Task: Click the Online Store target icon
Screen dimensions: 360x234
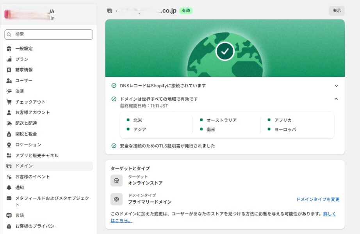Action: click(x=116, y=181)
